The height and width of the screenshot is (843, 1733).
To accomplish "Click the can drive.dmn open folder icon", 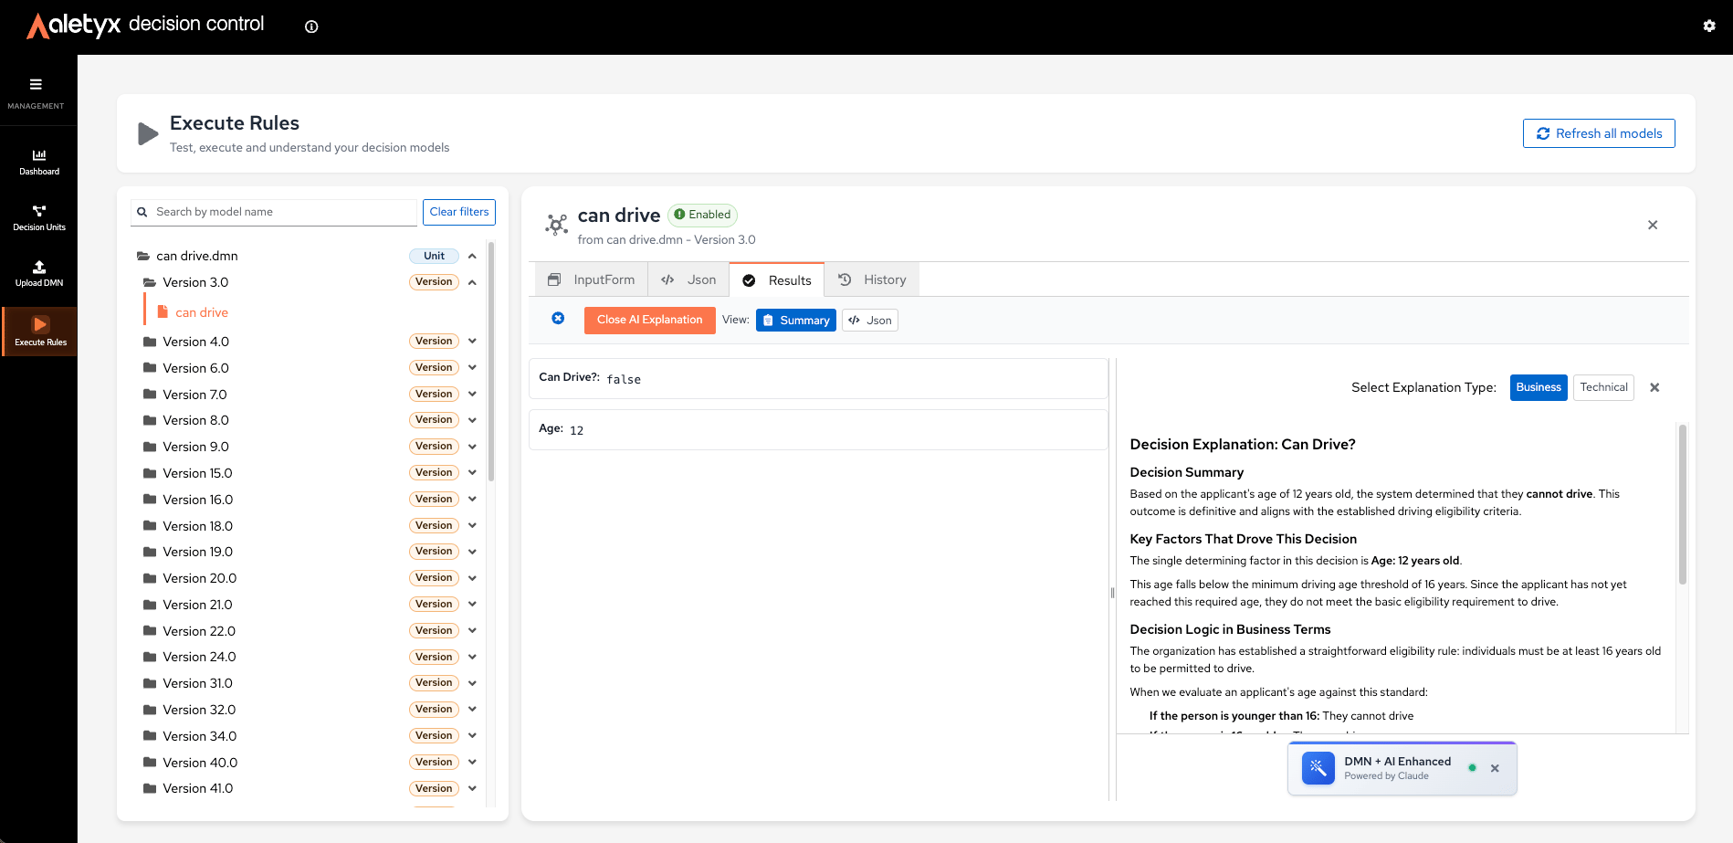I will tap(143, 256).
